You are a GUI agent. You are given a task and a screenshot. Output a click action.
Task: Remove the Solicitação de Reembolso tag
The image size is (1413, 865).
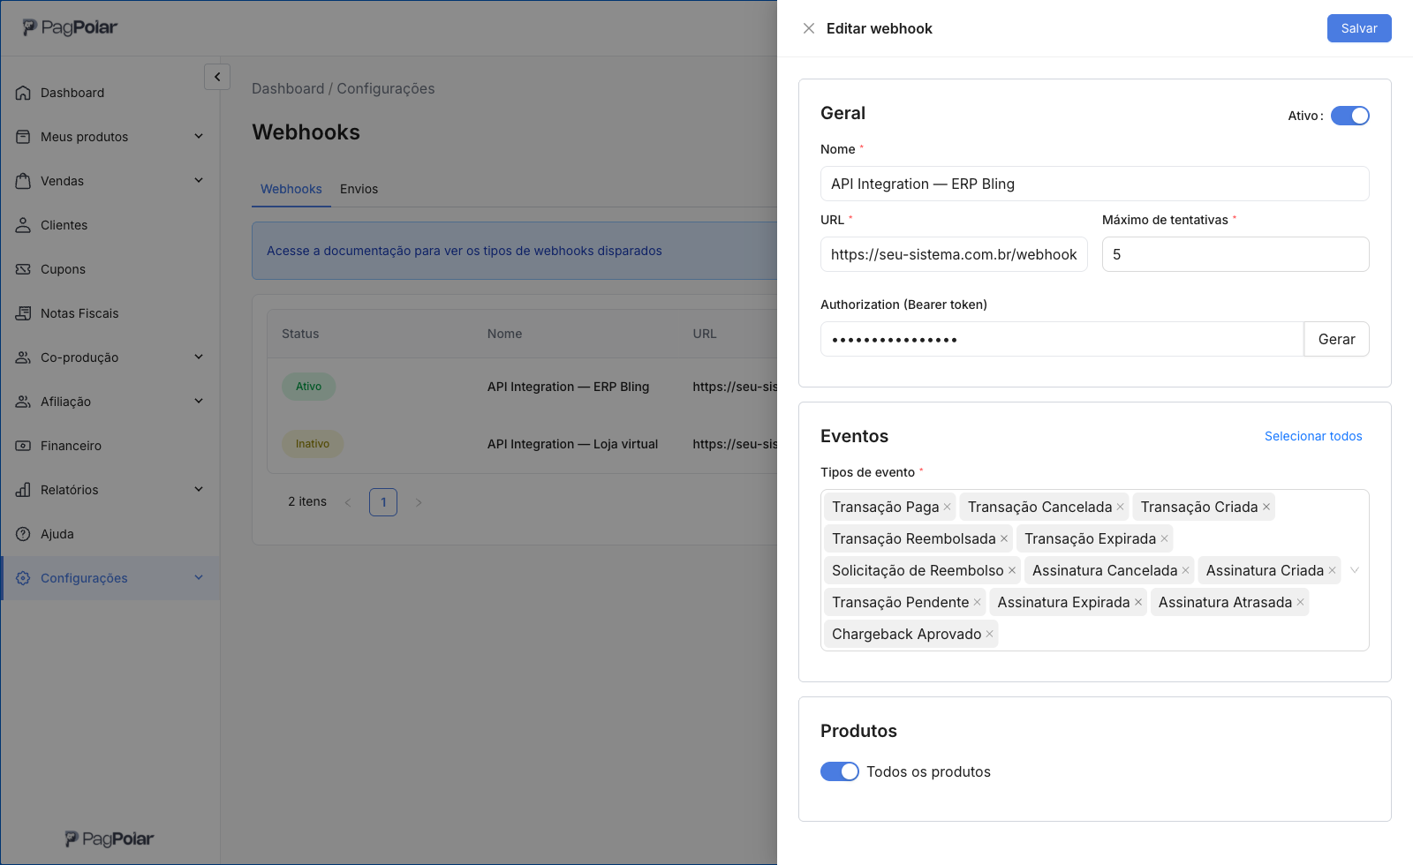click(1011, 570)
